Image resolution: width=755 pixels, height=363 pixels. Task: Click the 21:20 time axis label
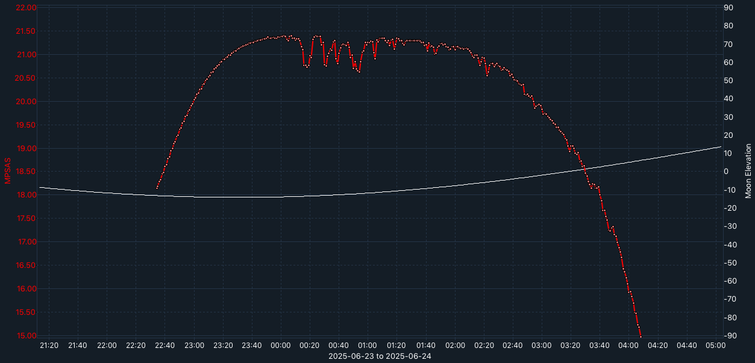click(49, 346)
